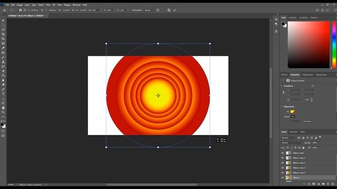Cancel the transform in options bar

click(x=169, y=10)
